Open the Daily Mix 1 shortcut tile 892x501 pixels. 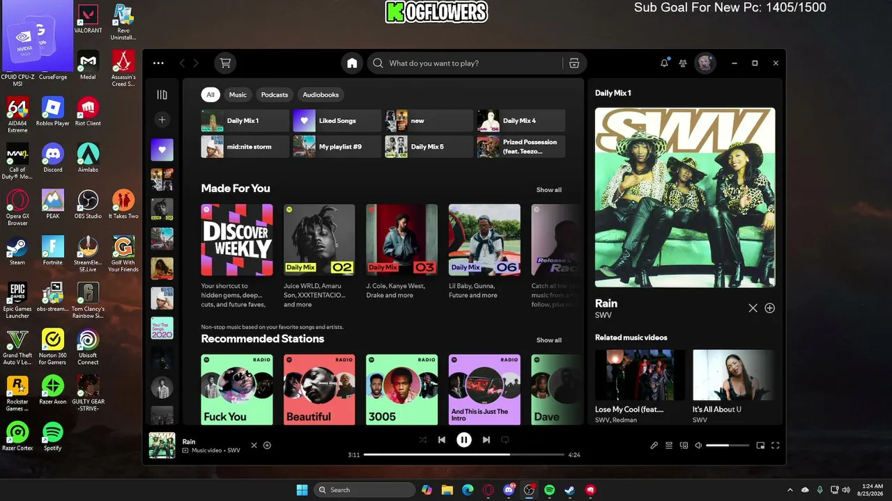(x=245, y=120)
